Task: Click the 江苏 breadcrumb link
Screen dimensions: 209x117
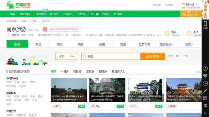Action: (34, 21)
